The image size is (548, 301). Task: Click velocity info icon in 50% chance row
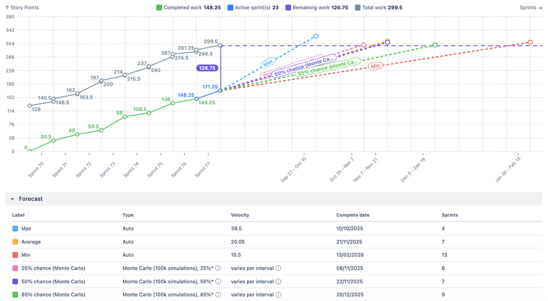[x=278, y=282]
